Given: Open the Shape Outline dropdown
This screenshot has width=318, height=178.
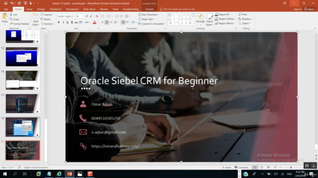Looking at the screenshot, I should pyautogui.click(x=225, y=19).
